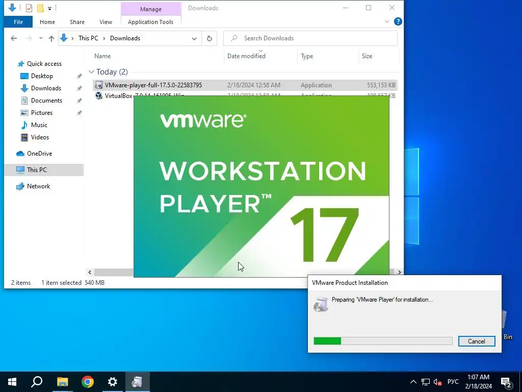Click the VirtualBox installer file icon
Image resolution: width=522 pixels, height=392 pixels.
(98, 95)
